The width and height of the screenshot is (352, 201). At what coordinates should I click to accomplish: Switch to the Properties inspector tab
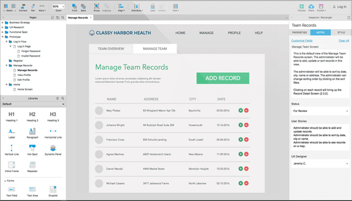(x=300, y=33)
